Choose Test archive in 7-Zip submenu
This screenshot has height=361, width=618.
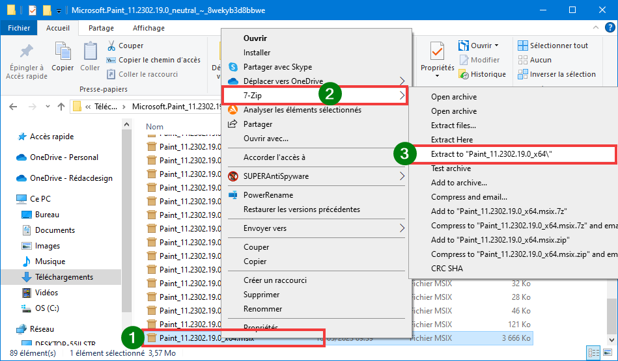(x=514, y=168)
